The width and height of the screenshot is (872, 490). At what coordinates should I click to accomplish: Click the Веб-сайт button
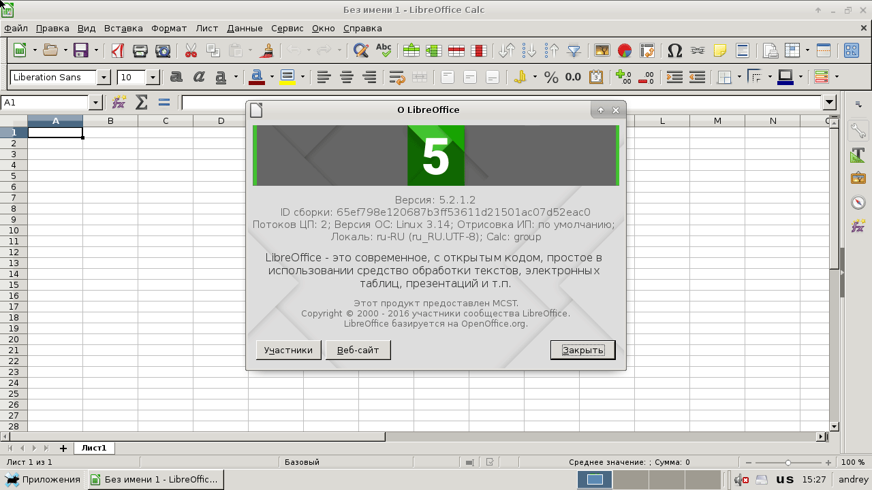point(358,350)
